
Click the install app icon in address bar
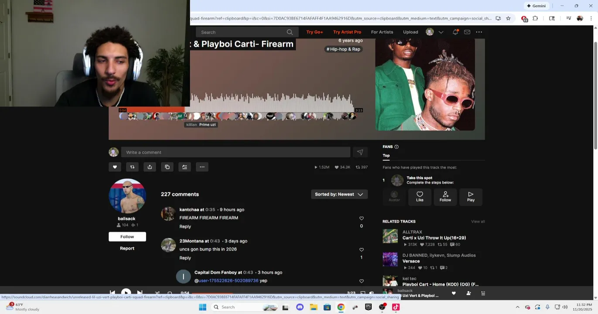coord(498,18)
